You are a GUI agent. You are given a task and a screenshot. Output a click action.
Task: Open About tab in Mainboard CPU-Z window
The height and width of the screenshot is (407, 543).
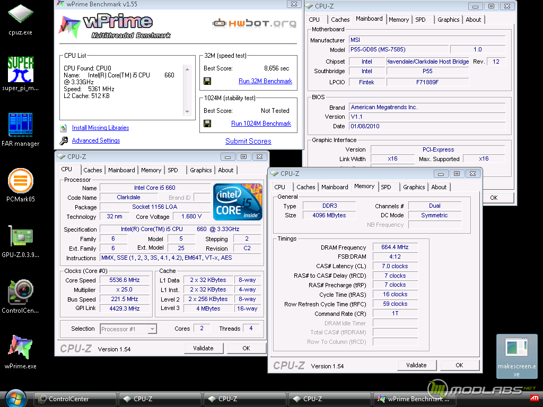click(x=474, y=20)
